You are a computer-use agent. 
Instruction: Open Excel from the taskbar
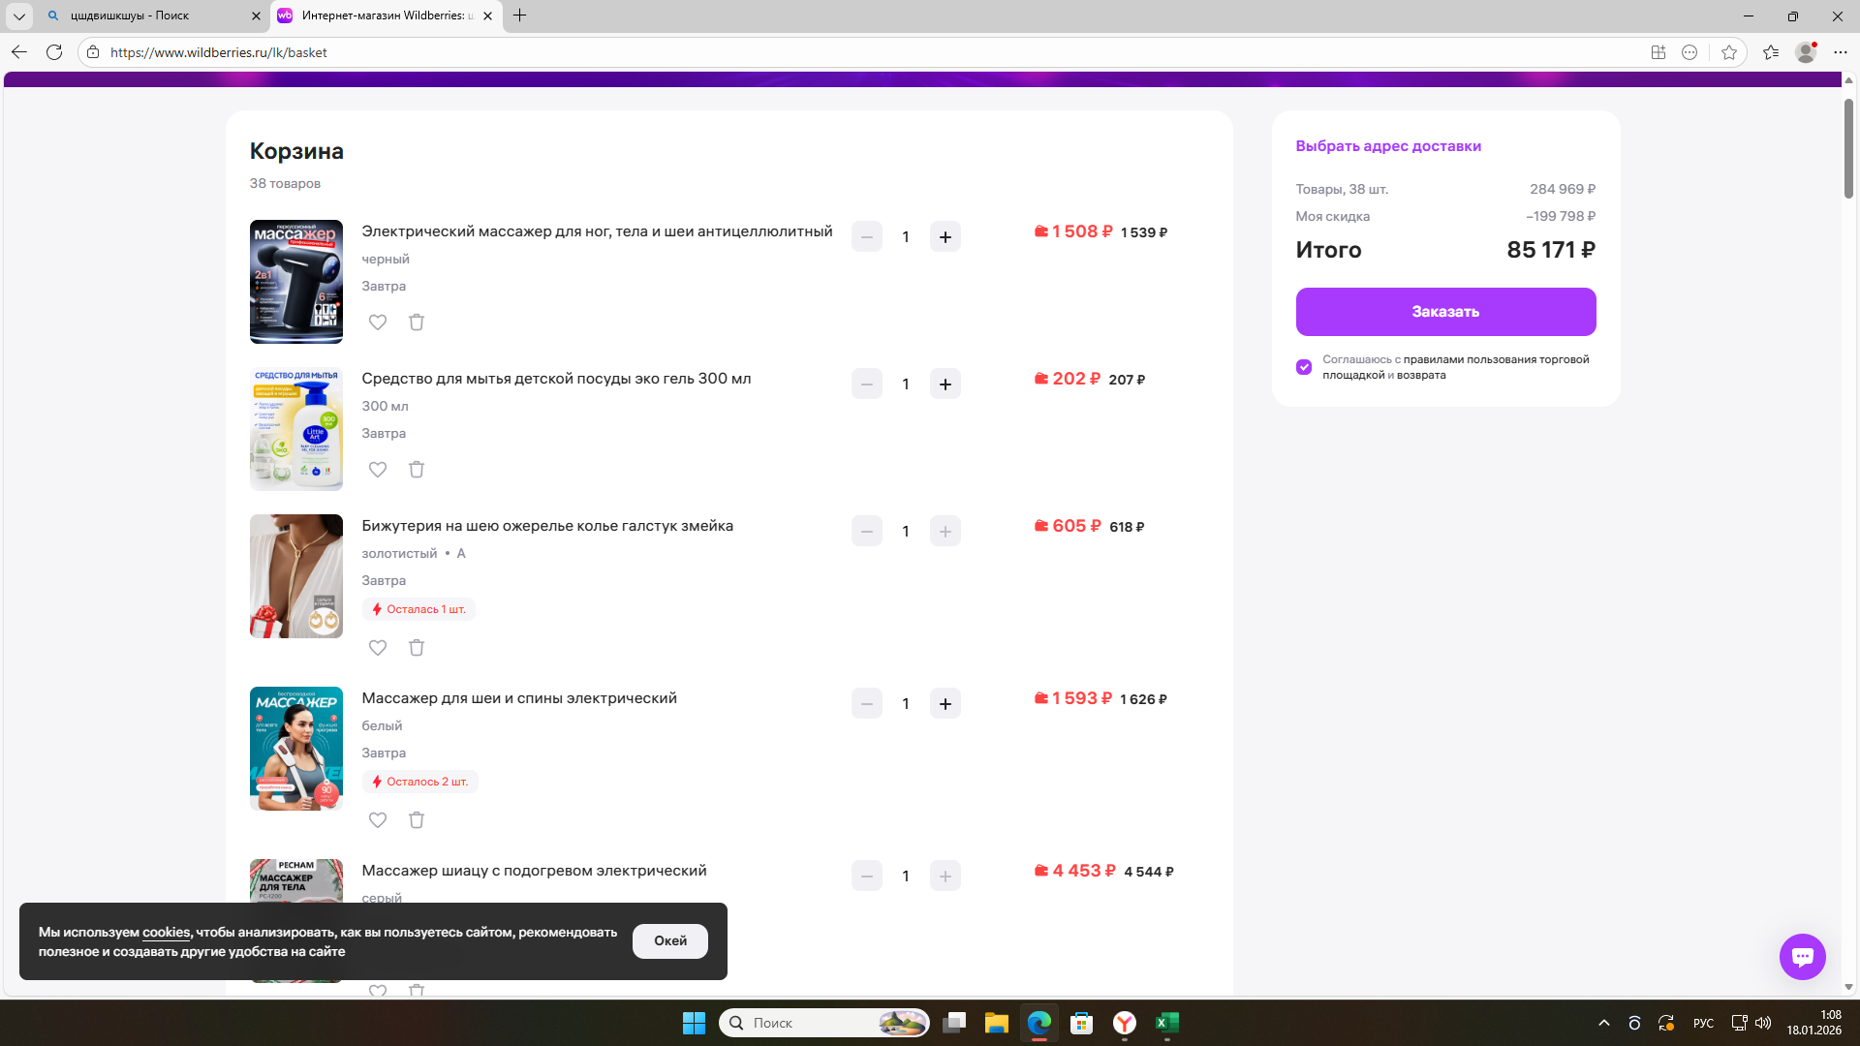pos(1166,1023)
